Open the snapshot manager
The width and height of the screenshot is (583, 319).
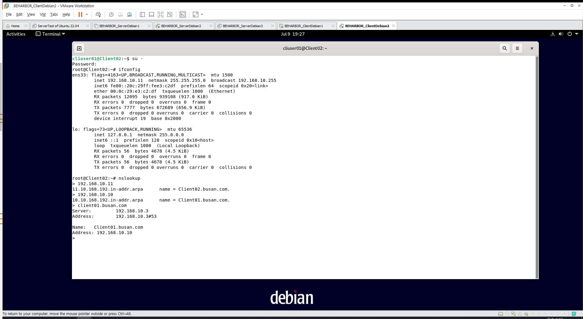click(129, 14)
